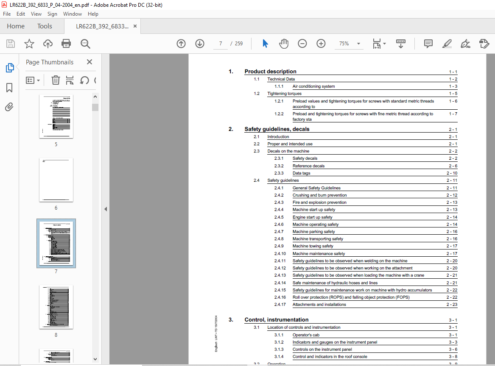
Task: Select the Highlight text tool
Action: coord(447,44)
